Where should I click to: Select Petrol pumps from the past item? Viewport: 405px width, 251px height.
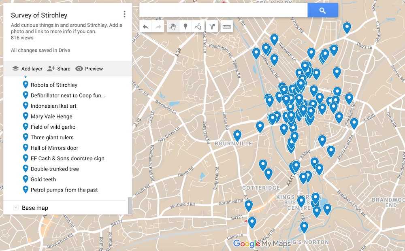pyautogui.click(x=64, y=190)
